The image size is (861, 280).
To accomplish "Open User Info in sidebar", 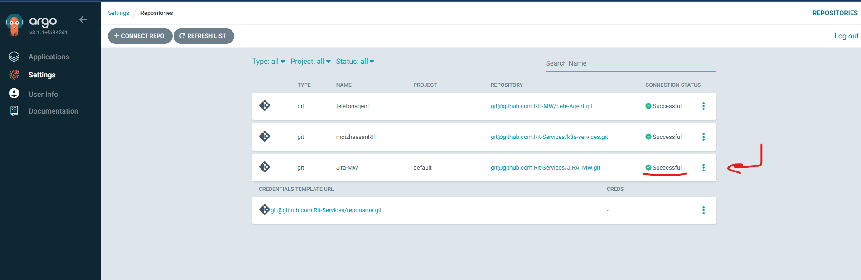I will (43, 94).
